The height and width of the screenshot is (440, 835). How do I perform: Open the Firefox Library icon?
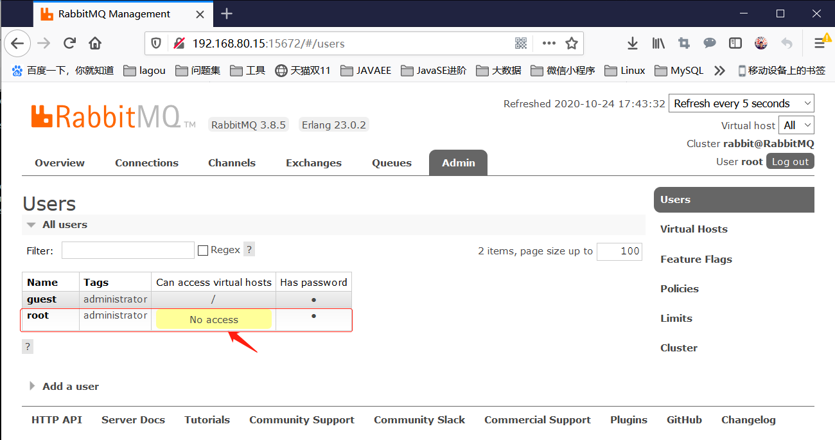tap(658, 43)
